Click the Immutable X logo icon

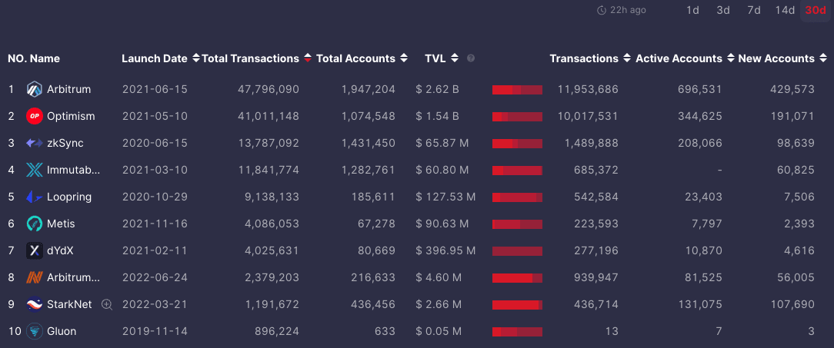35,170
